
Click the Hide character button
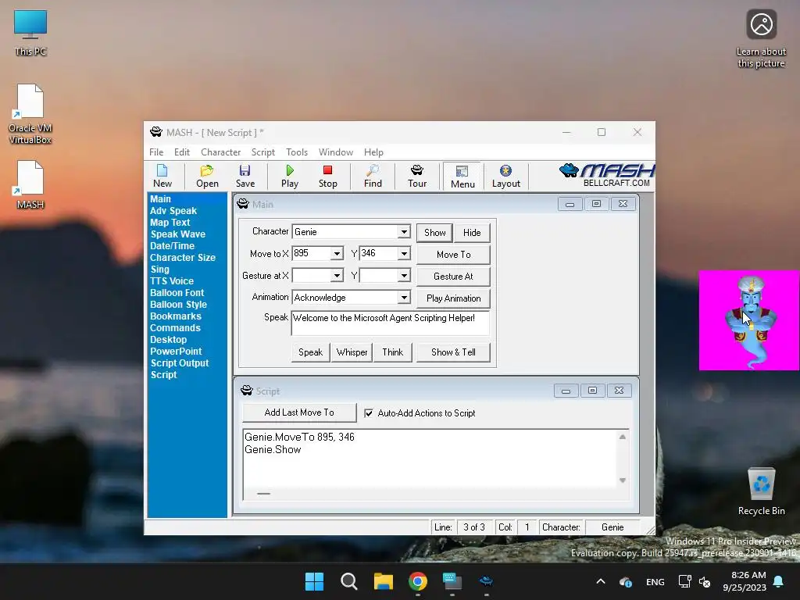pos(472,233)
